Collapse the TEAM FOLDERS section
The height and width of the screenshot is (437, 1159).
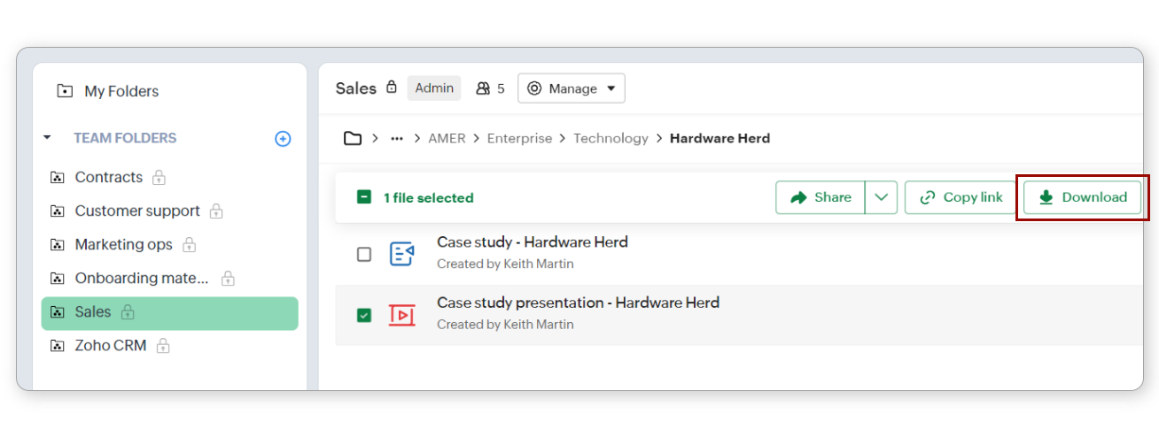click(x=48, y=138)
